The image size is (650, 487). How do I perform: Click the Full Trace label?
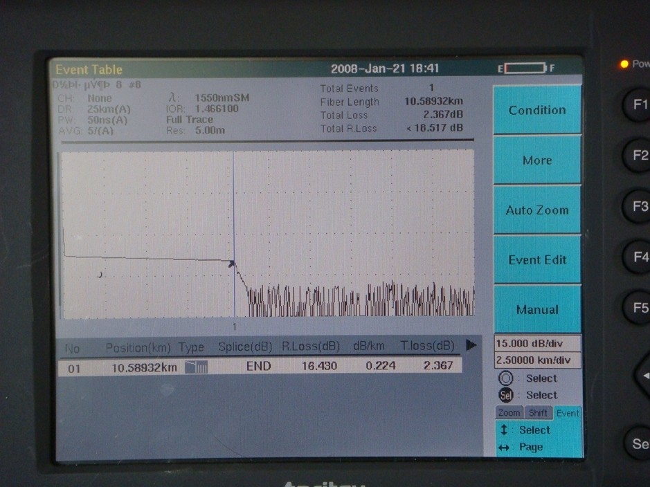point(190,120)
